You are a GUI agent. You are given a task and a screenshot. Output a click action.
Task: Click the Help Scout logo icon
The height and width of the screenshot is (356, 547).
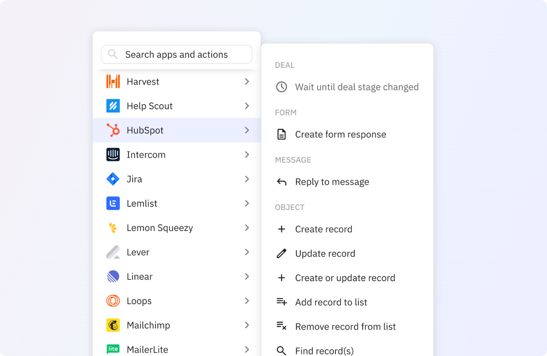(x=113, y=106)
